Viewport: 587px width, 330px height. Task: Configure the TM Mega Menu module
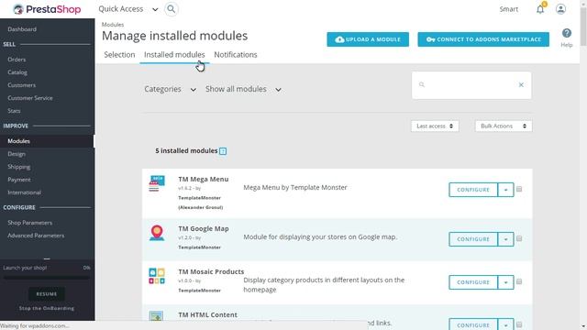pos(473,190)
